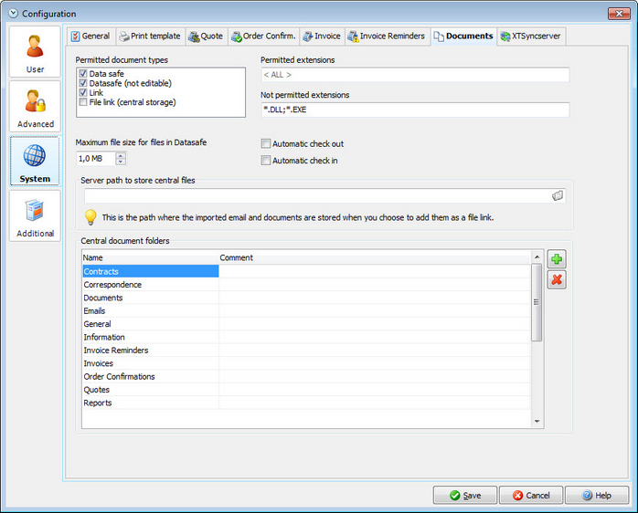Screen dimensions: 638x513
Task: Cancel the configuration dialog
Action: pyautogui.click(x=531, y=495)
